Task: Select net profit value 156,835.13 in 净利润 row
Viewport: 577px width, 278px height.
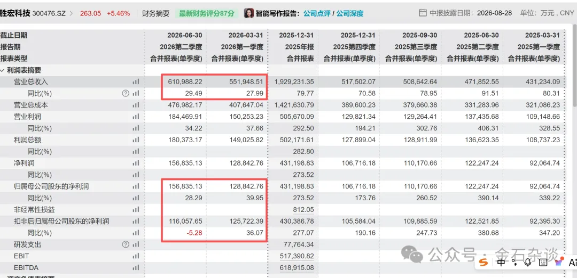Action: (184, 163)
